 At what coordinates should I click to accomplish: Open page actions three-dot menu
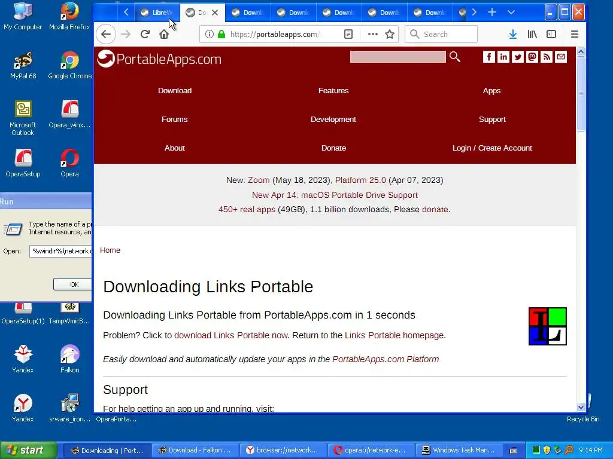click(x=372, y=34)
